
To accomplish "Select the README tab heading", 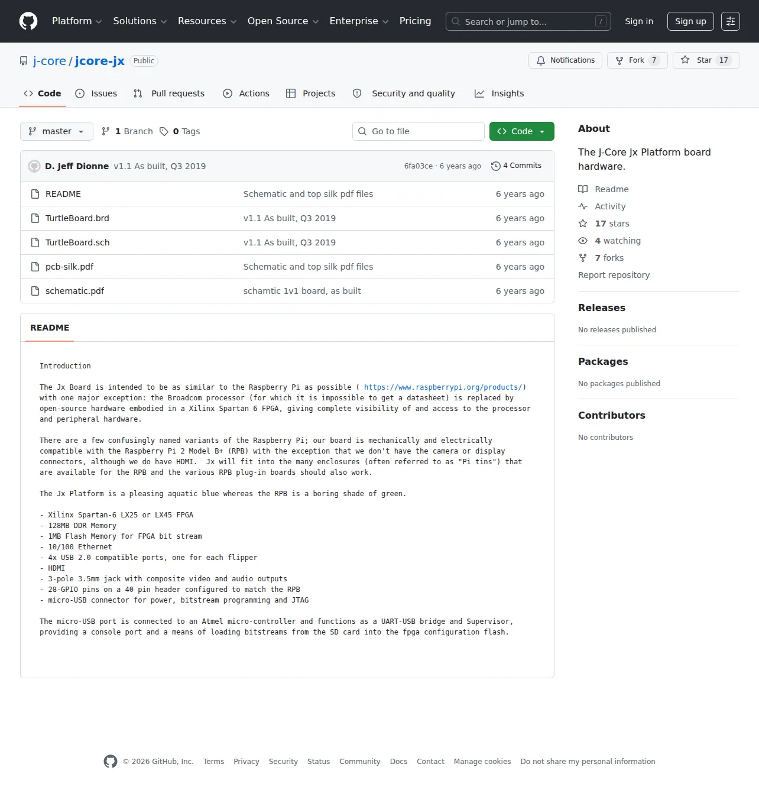I will [50, 328].
